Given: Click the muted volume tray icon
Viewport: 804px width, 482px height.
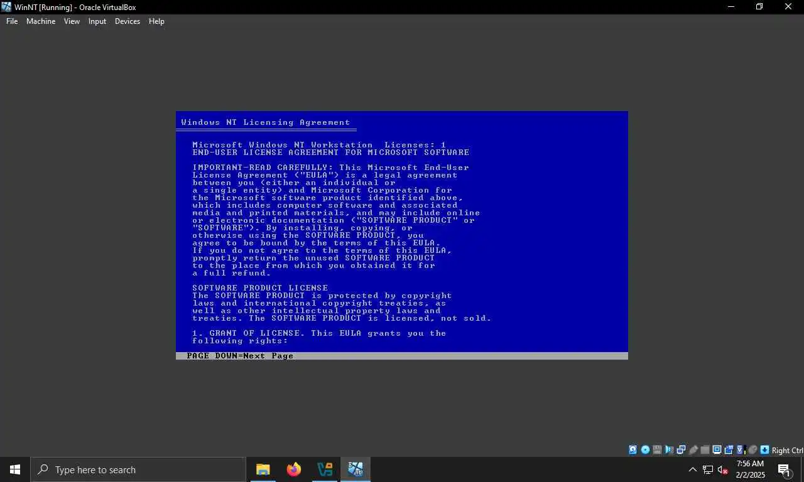Looking at the screenshot, I should click(723, 469).
